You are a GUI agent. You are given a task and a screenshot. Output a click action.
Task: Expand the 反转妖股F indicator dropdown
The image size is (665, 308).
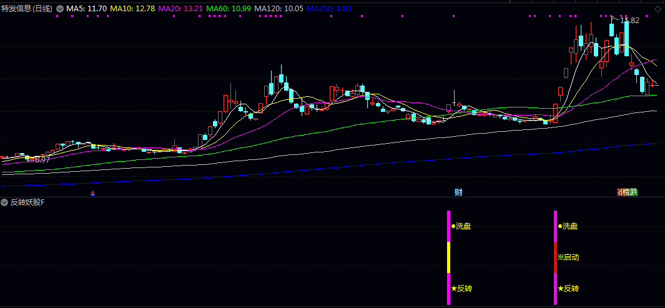click(x=5, y=202)
